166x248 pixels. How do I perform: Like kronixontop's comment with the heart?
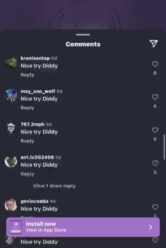(x=155, y=64)
